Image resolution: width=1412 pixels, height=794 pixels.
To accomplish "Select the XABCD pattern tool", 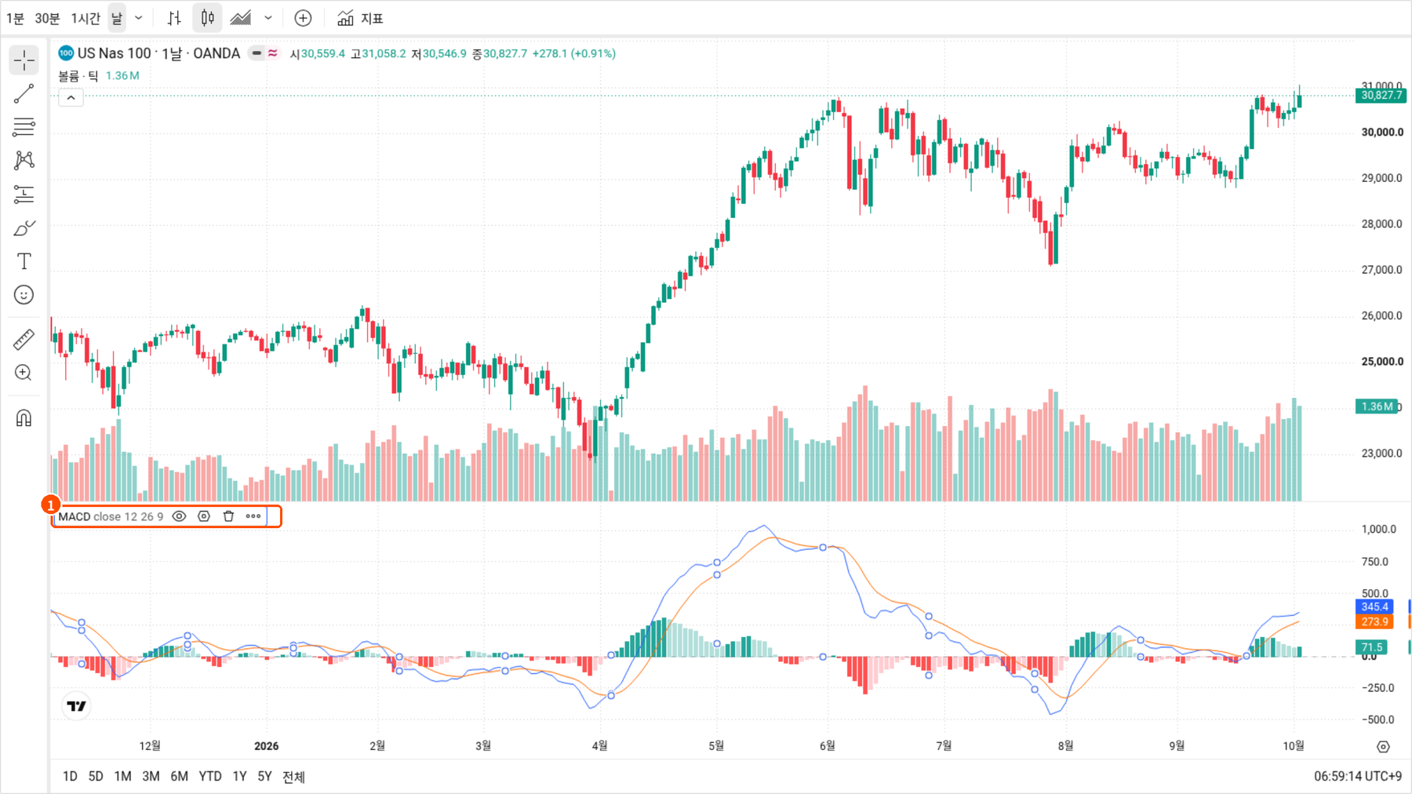I will (x=24, y=161).
